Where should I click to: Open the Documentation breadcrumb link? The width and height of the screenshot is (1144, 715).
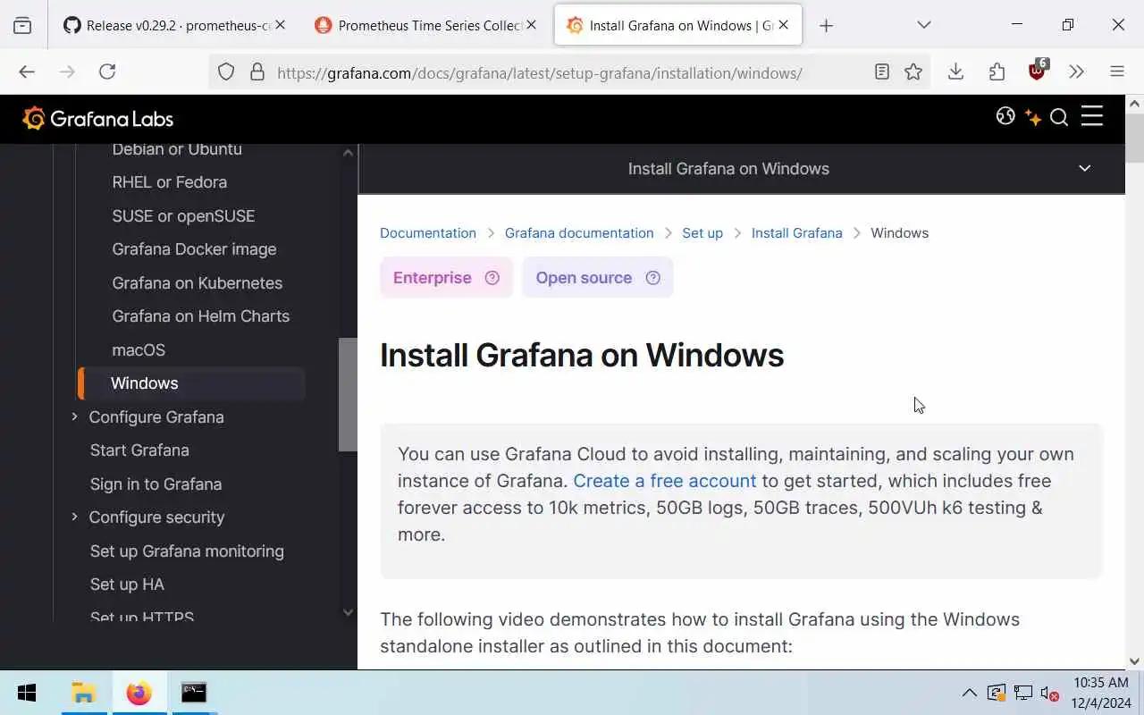[428, 233]
